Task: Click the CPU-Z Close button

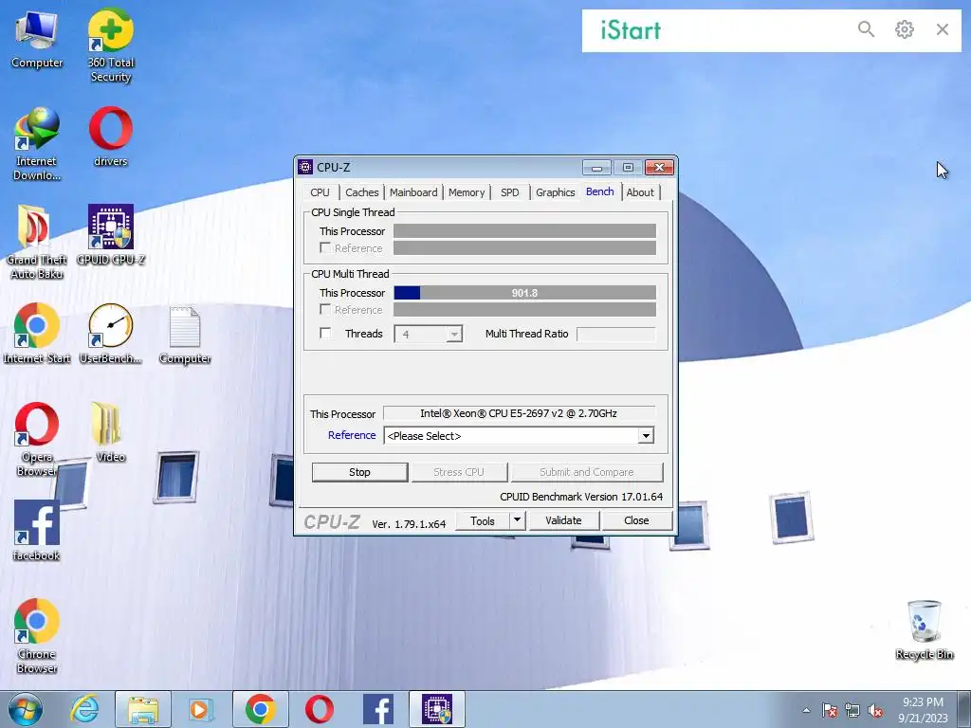Action: pyautogui.click(x=636, y=521)
